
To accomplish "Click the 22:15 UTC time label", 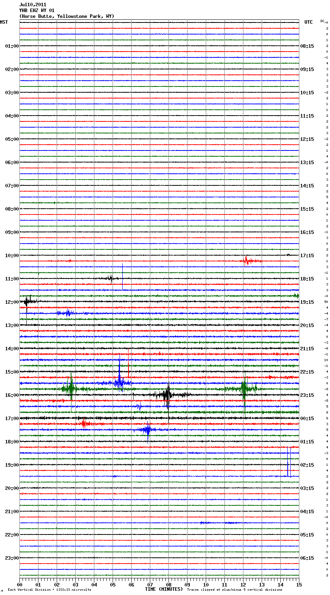I will 307,372.
